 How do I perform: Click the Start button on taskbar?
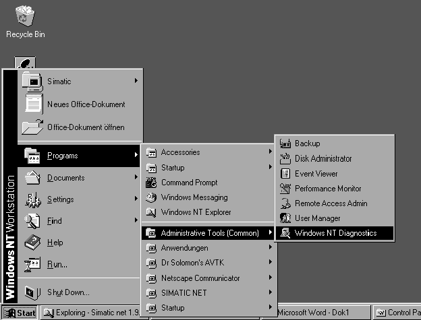pos(20,313)
